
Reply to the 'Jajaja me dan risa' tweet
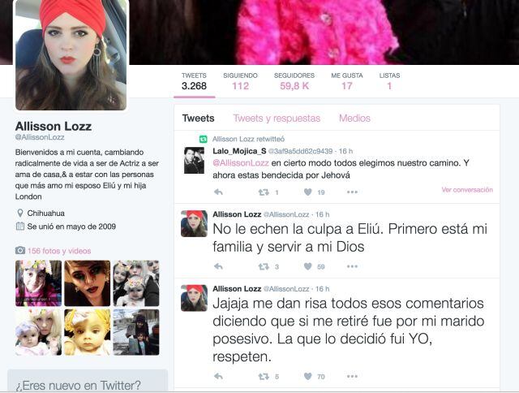tap(218, 376)
